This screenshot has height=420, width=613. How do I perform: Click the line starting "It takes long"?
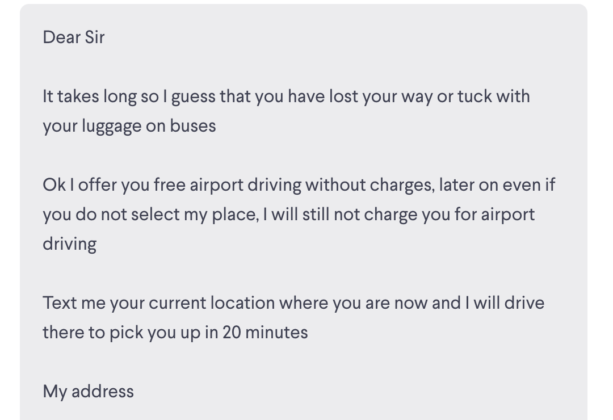click(x=286, y=96)
